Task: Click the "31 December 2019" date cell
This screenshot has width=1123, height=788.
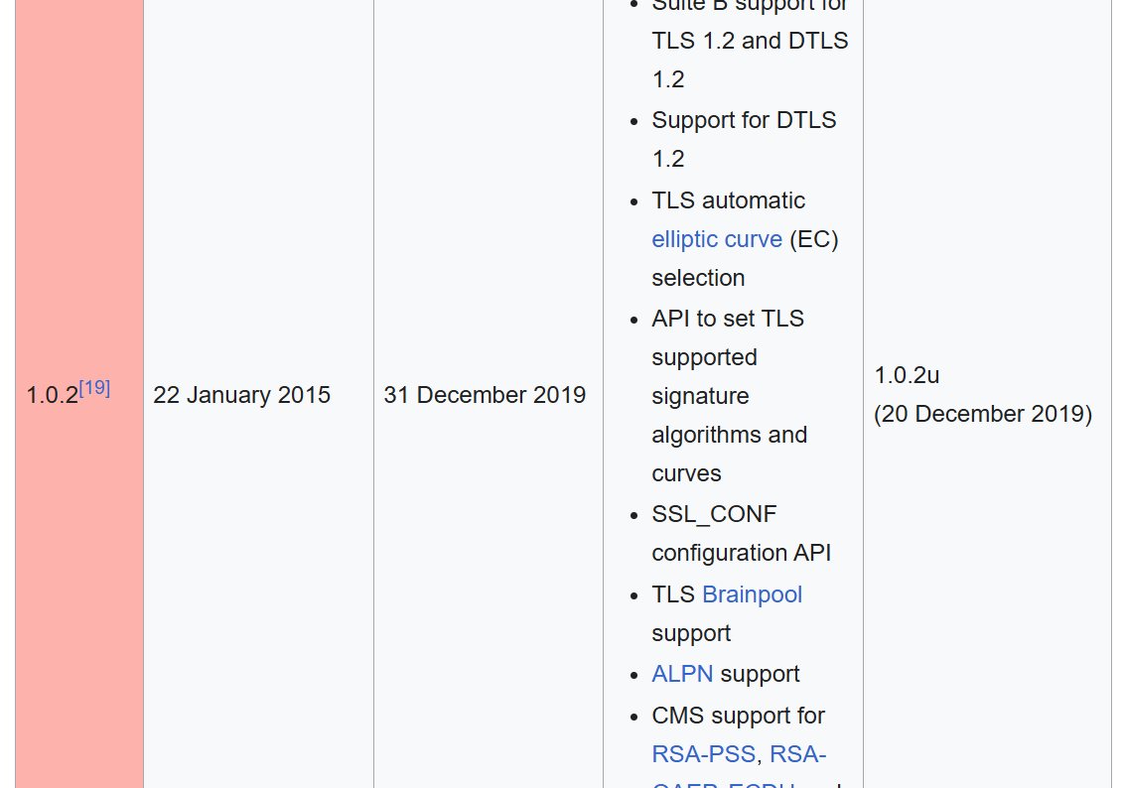Action: [x=485, y=395]
